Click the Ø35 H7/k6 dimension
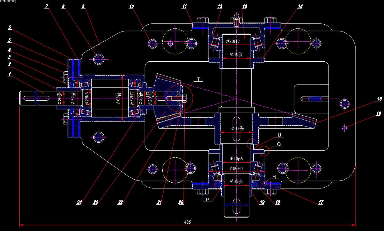The image size is (384, 231). tap(236, 181)
